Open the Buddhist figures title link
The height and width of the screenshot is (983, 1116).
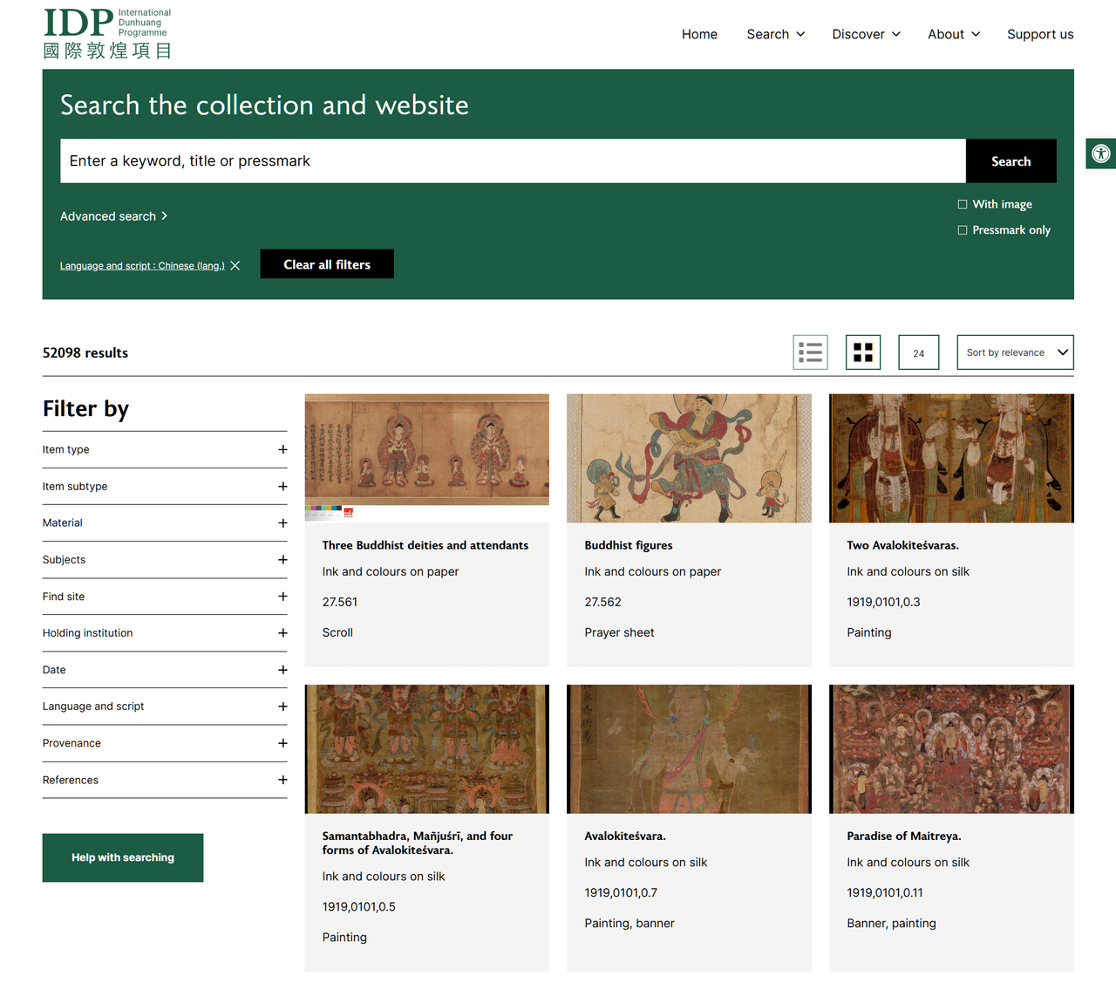[x=629, y=545]
